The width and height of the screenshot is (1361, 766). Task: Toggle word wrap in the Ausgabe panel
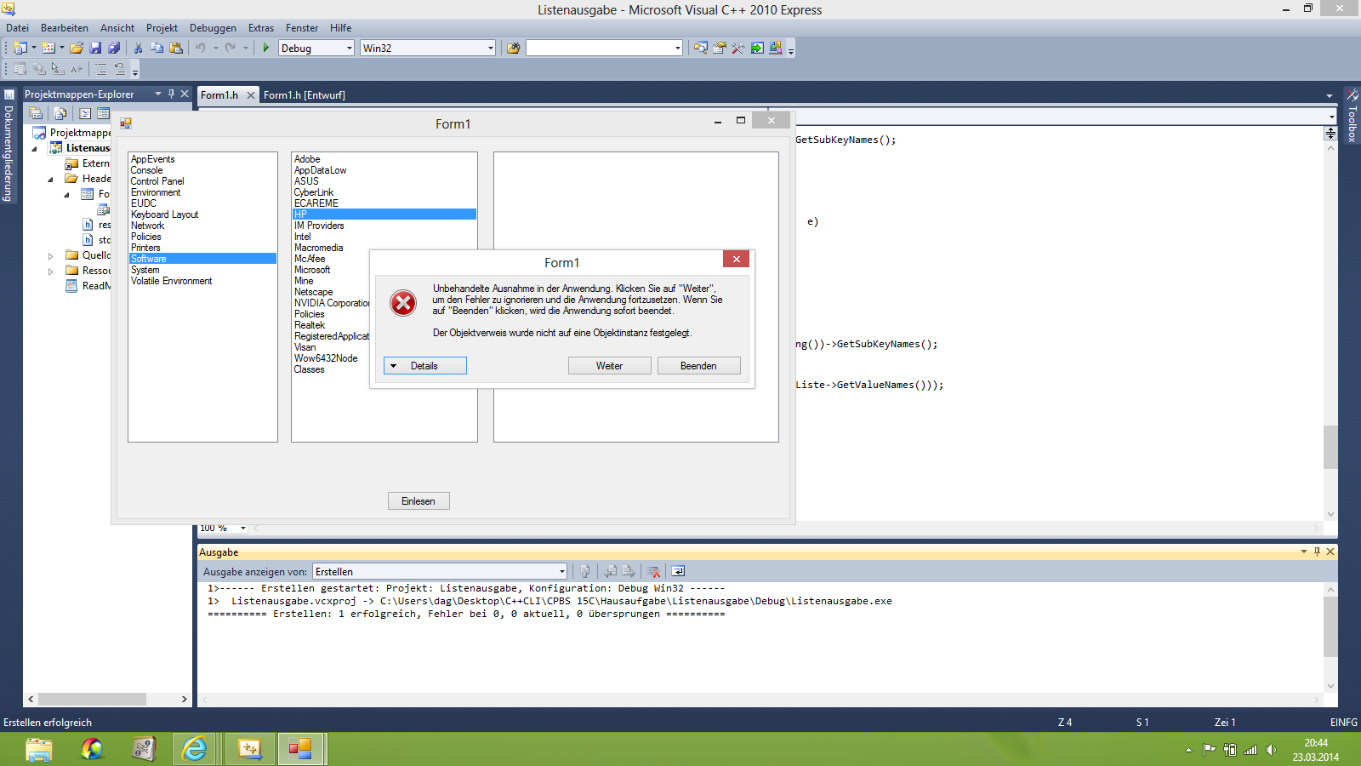[x=678, y=571]
